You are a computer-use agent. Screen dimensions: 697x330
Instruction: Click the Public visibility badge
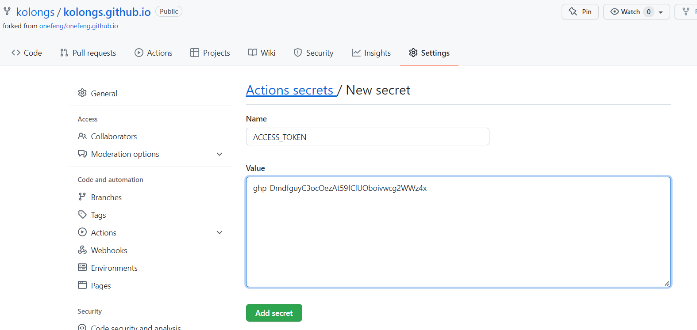169,11
